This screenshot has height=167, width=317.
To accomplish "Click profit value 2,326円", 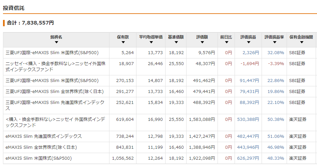I will 251,53.
